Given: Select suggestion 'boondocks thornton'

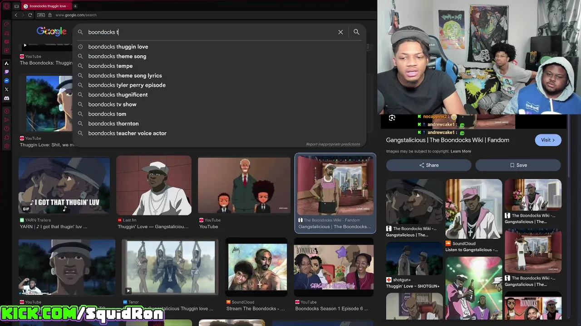Looking at the screenshot, I should (x=219, y=124).
